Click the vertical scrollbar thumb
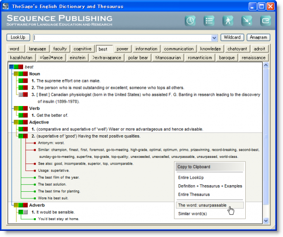The height and width of the screenshot is (237, 283). point(266,137)
